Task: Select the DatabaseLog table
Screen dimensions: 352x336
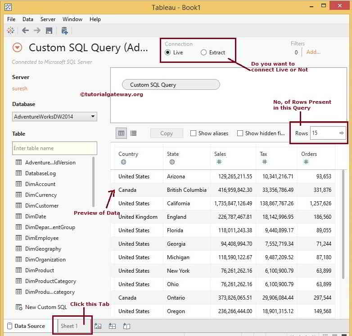Action: click(x=41, y=173)
